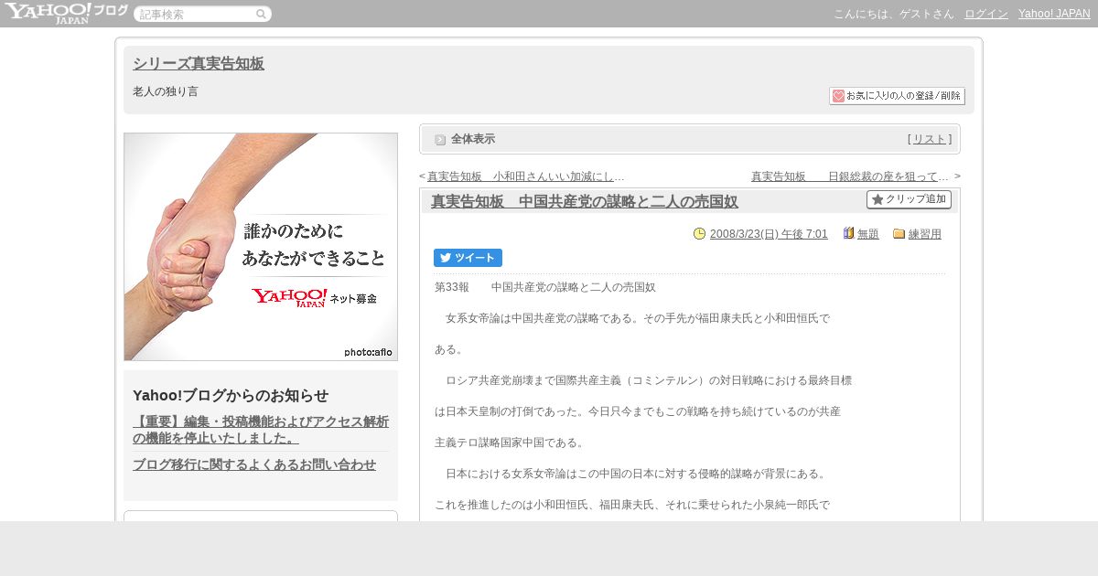Viewport: 1098px width, 576px height.
Task: Click the clock icon beside post date
Action: point(700,234)
